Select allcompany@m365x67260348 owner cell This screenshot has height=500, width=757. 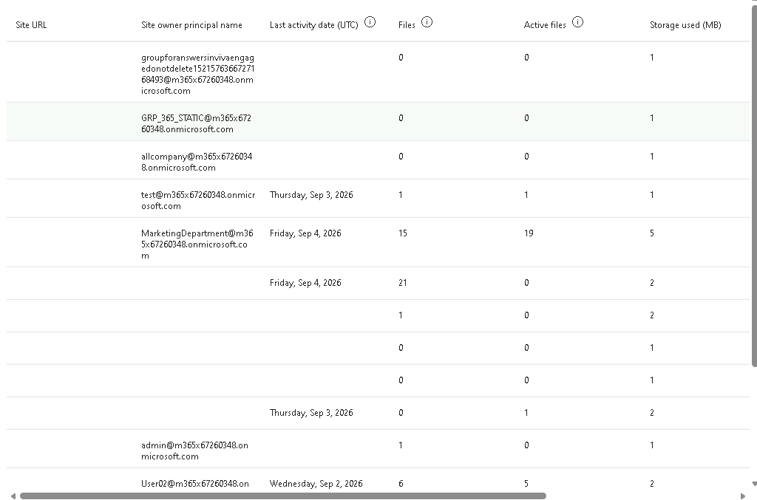coord(197,162)
